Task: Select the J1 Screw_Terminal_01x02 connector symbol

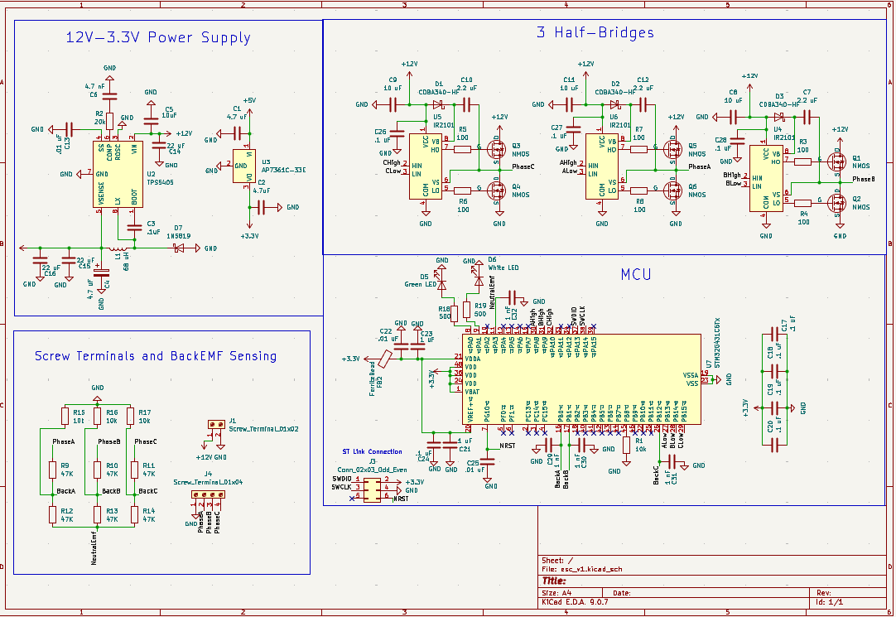Action: tap(216, 425)
